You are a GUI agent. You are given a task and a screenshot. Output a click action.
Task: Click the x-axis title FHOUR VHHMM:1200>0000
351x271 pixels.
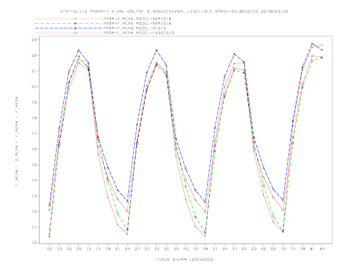click(x=184, y=259)
